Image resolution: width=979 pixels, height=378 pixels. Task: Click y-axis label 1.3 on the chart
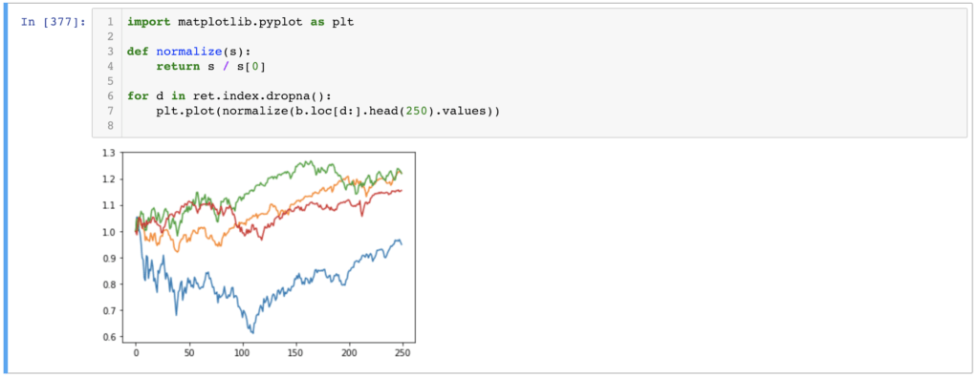109,152
